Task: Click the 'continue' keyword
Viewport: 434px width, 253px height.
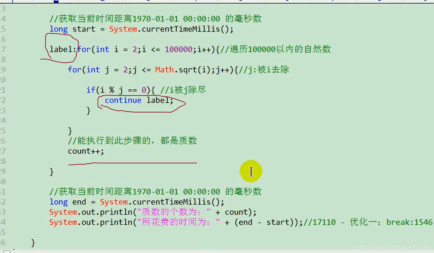Action: tap(123, 100)
